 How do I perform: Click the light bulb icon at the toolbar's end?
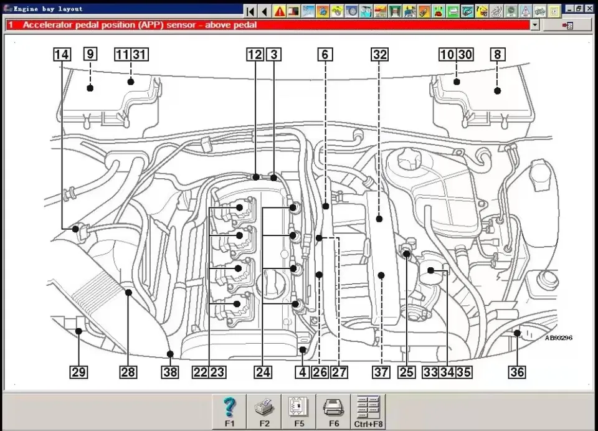(x=556, y=10)
